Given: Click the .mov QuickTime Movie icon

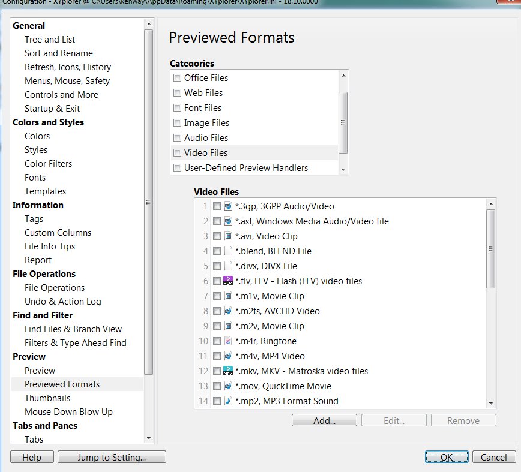Looking at the screenshot, I should [228, 386].
